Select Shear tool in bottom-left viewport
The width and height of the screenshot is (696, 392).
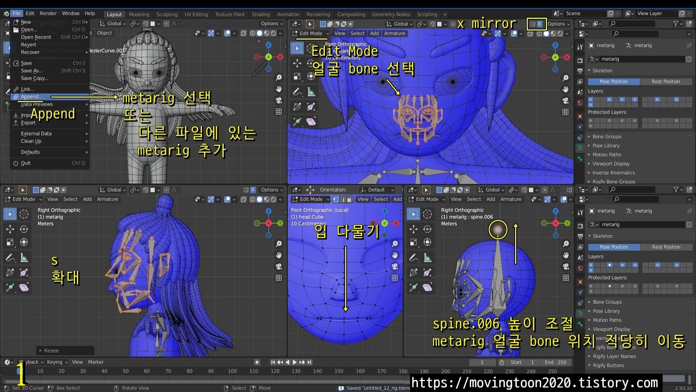click(x=24, y=288)
